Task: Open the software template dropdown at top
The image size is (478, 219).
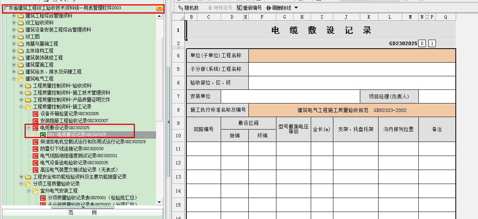Action: point(159,8)
